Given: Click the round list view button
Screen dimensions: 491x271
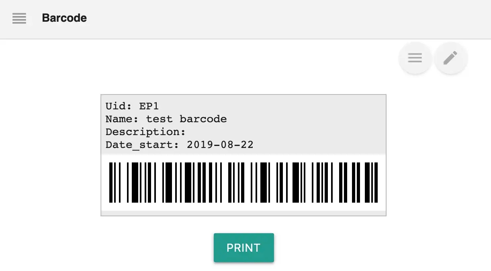Looking at the screenshot, I should point(415,58).
